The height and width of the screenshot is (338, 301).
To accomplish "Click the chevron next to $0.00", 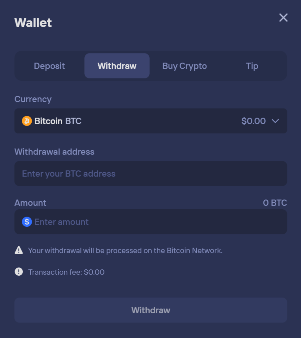I will (x=276, y=121).
